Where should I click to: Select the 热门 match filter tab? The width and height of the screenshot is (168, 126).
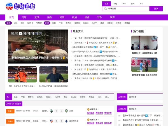(x=9, y=97)
